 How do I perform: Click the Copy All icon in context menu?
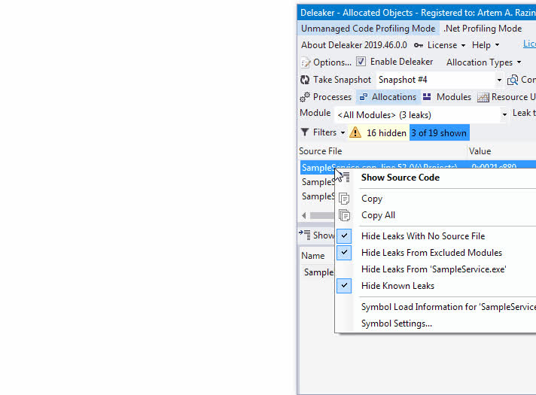click(344, 215)
